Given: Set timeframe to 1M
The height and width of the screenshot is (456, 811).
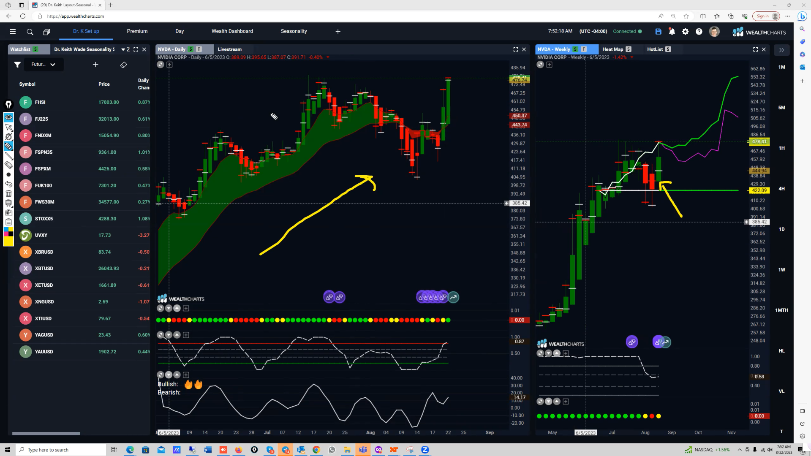Looking at the screenshot, I should (x=782, y=67).
